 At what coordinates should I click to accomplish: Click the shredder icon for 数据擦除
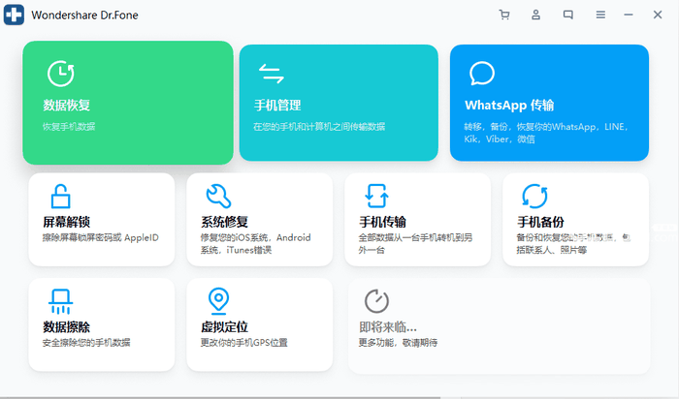tap(60, 301)
